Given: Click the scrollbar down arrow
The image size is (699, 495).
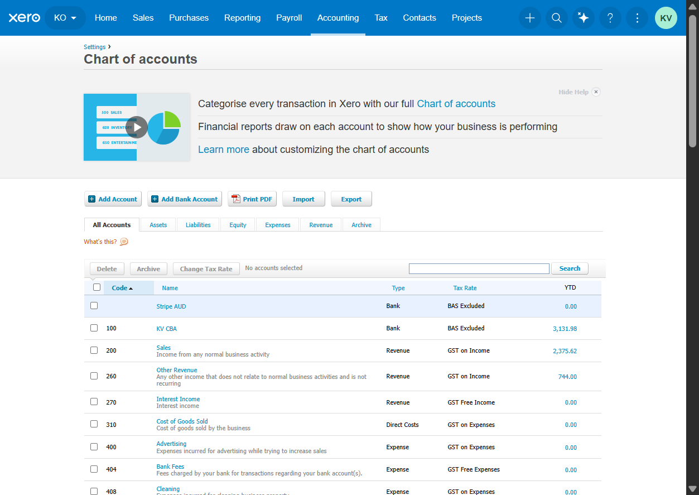Looking at the screenshot, I should [x=692, y=489].
